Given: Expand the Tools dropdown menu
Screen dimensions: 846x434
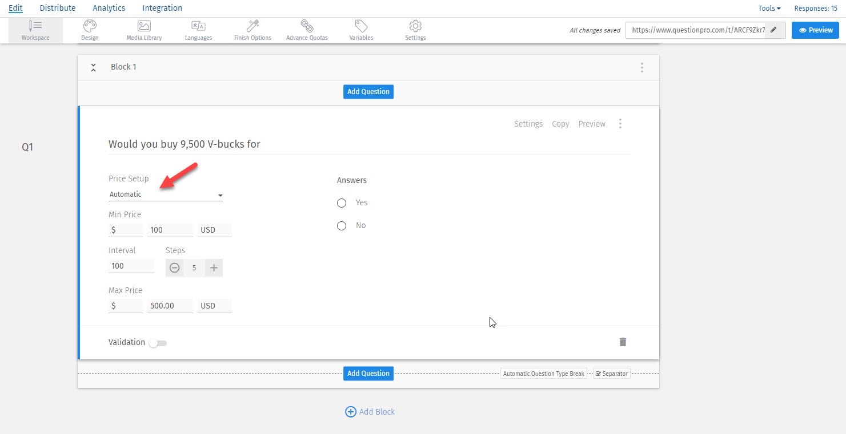Looking at the screenshot, I should 769,9.
